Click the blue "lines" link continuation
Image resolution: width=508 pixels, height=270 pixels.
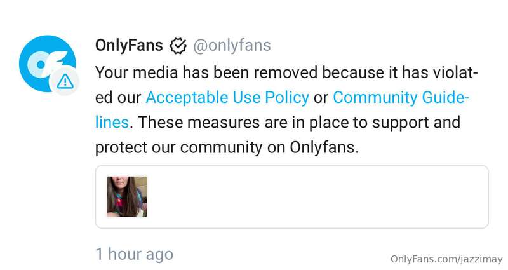click(112, 123)
